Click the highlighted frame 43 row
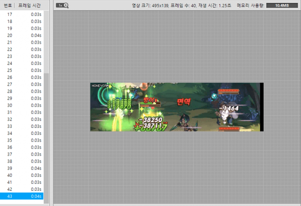 point(22,196)
